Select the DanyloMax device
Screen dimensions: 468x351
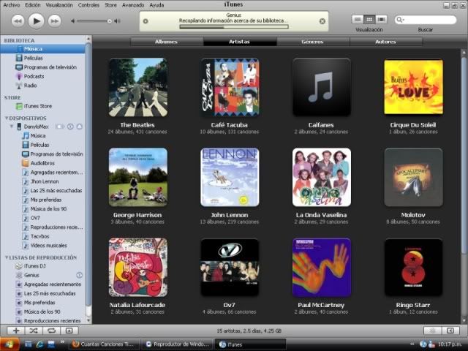pyautogui.click(x=36, y=127)
